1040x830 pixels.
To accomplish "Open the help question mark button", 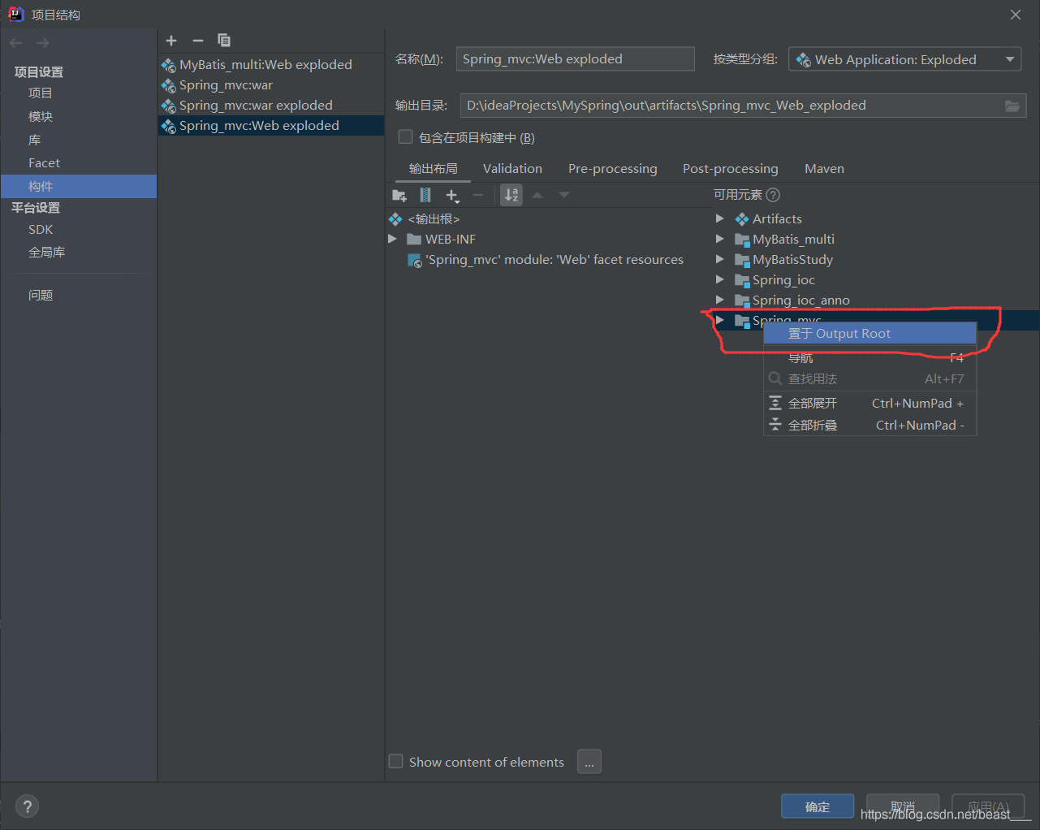I will 27,806.
